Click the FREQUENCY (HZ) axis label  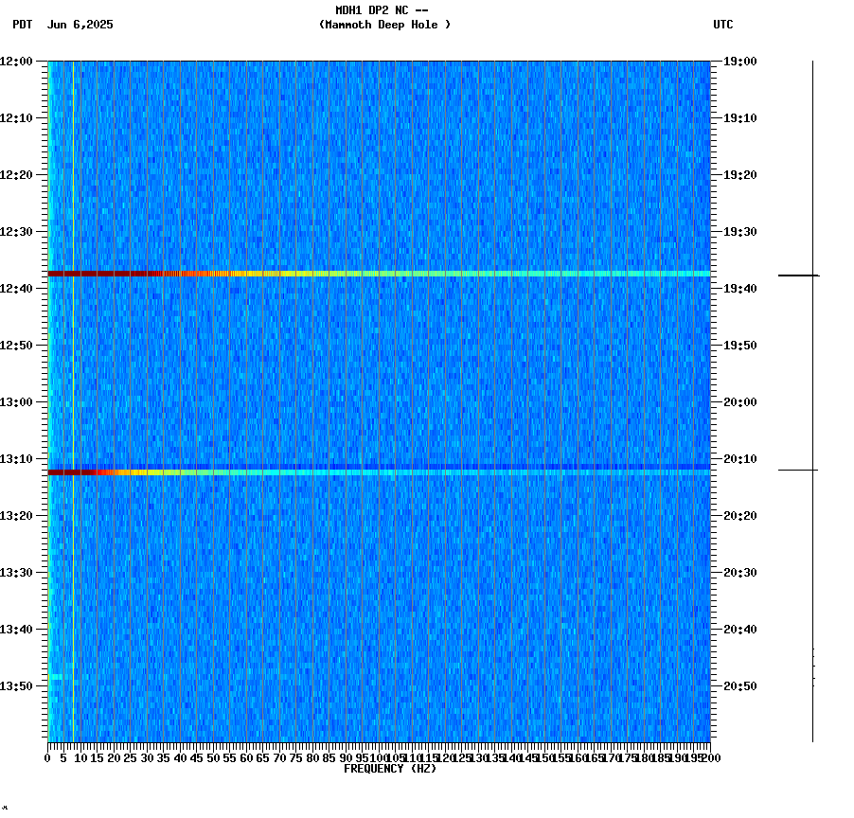(x=390, y=768)
